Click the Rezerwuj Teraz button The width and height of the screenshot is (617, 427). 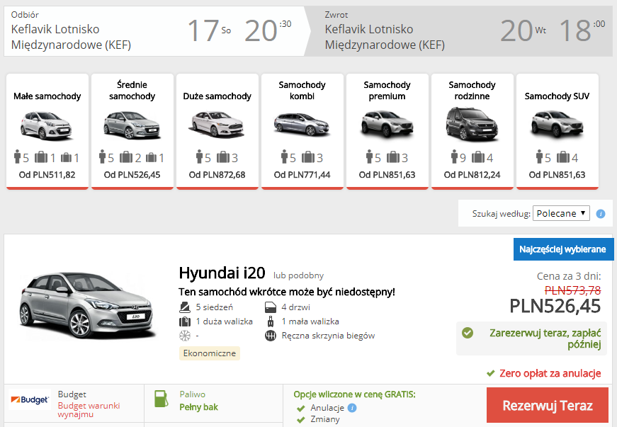click(548, 405)
